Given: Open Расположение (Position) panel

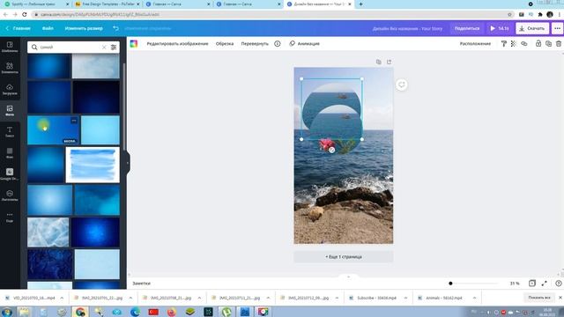Looking at the screenshot, I should [475, 43].
